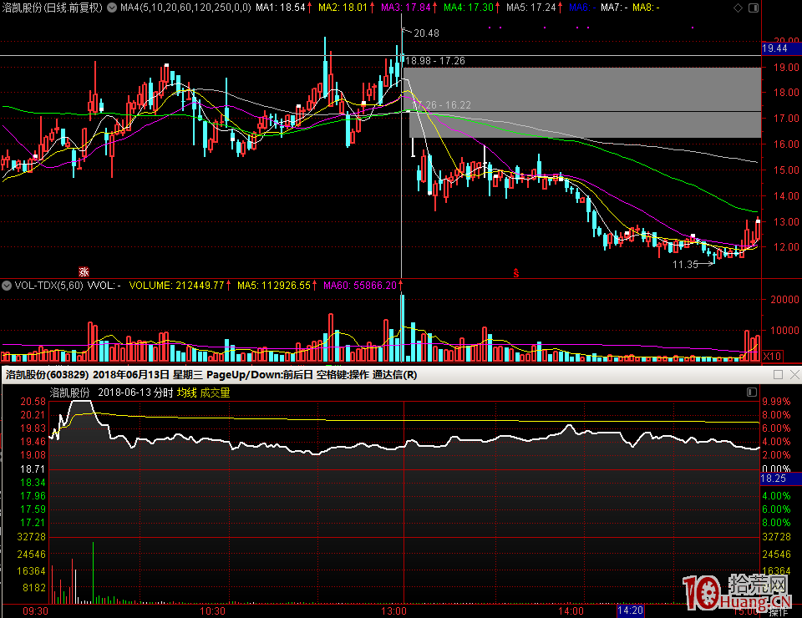The width and height of the screenshot is (802, 618).
Task: Click the 操作 button at bottom right
Action: [779, 611]
